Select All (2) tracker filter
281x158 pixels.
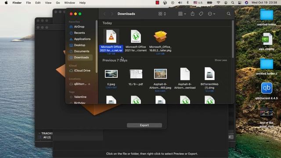pos(47,137)
